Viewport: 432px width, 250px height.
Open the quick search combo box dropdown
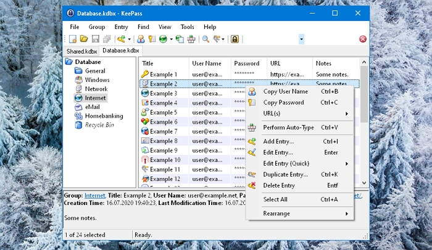pyautogui.click(x=301, y=39)
